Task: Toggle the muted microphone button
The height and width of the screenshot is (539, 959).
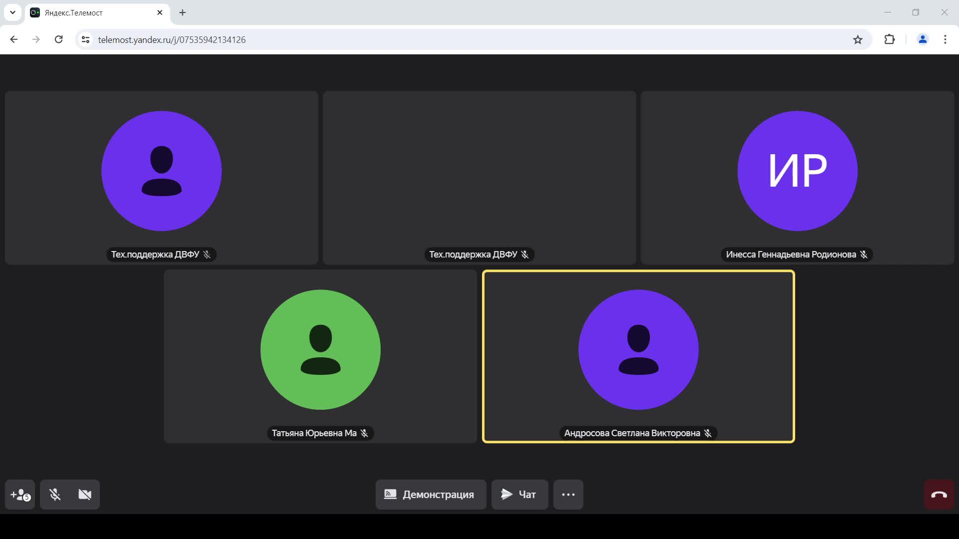Action: tap(55, 495)
